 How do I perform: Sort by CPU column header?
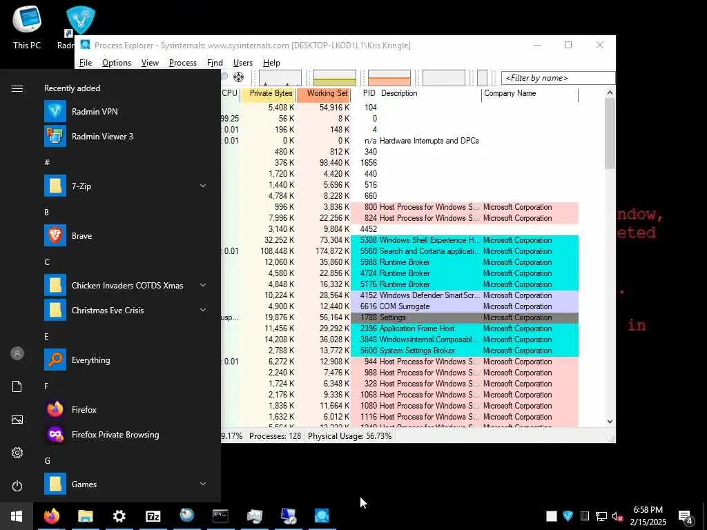point(229,93)
